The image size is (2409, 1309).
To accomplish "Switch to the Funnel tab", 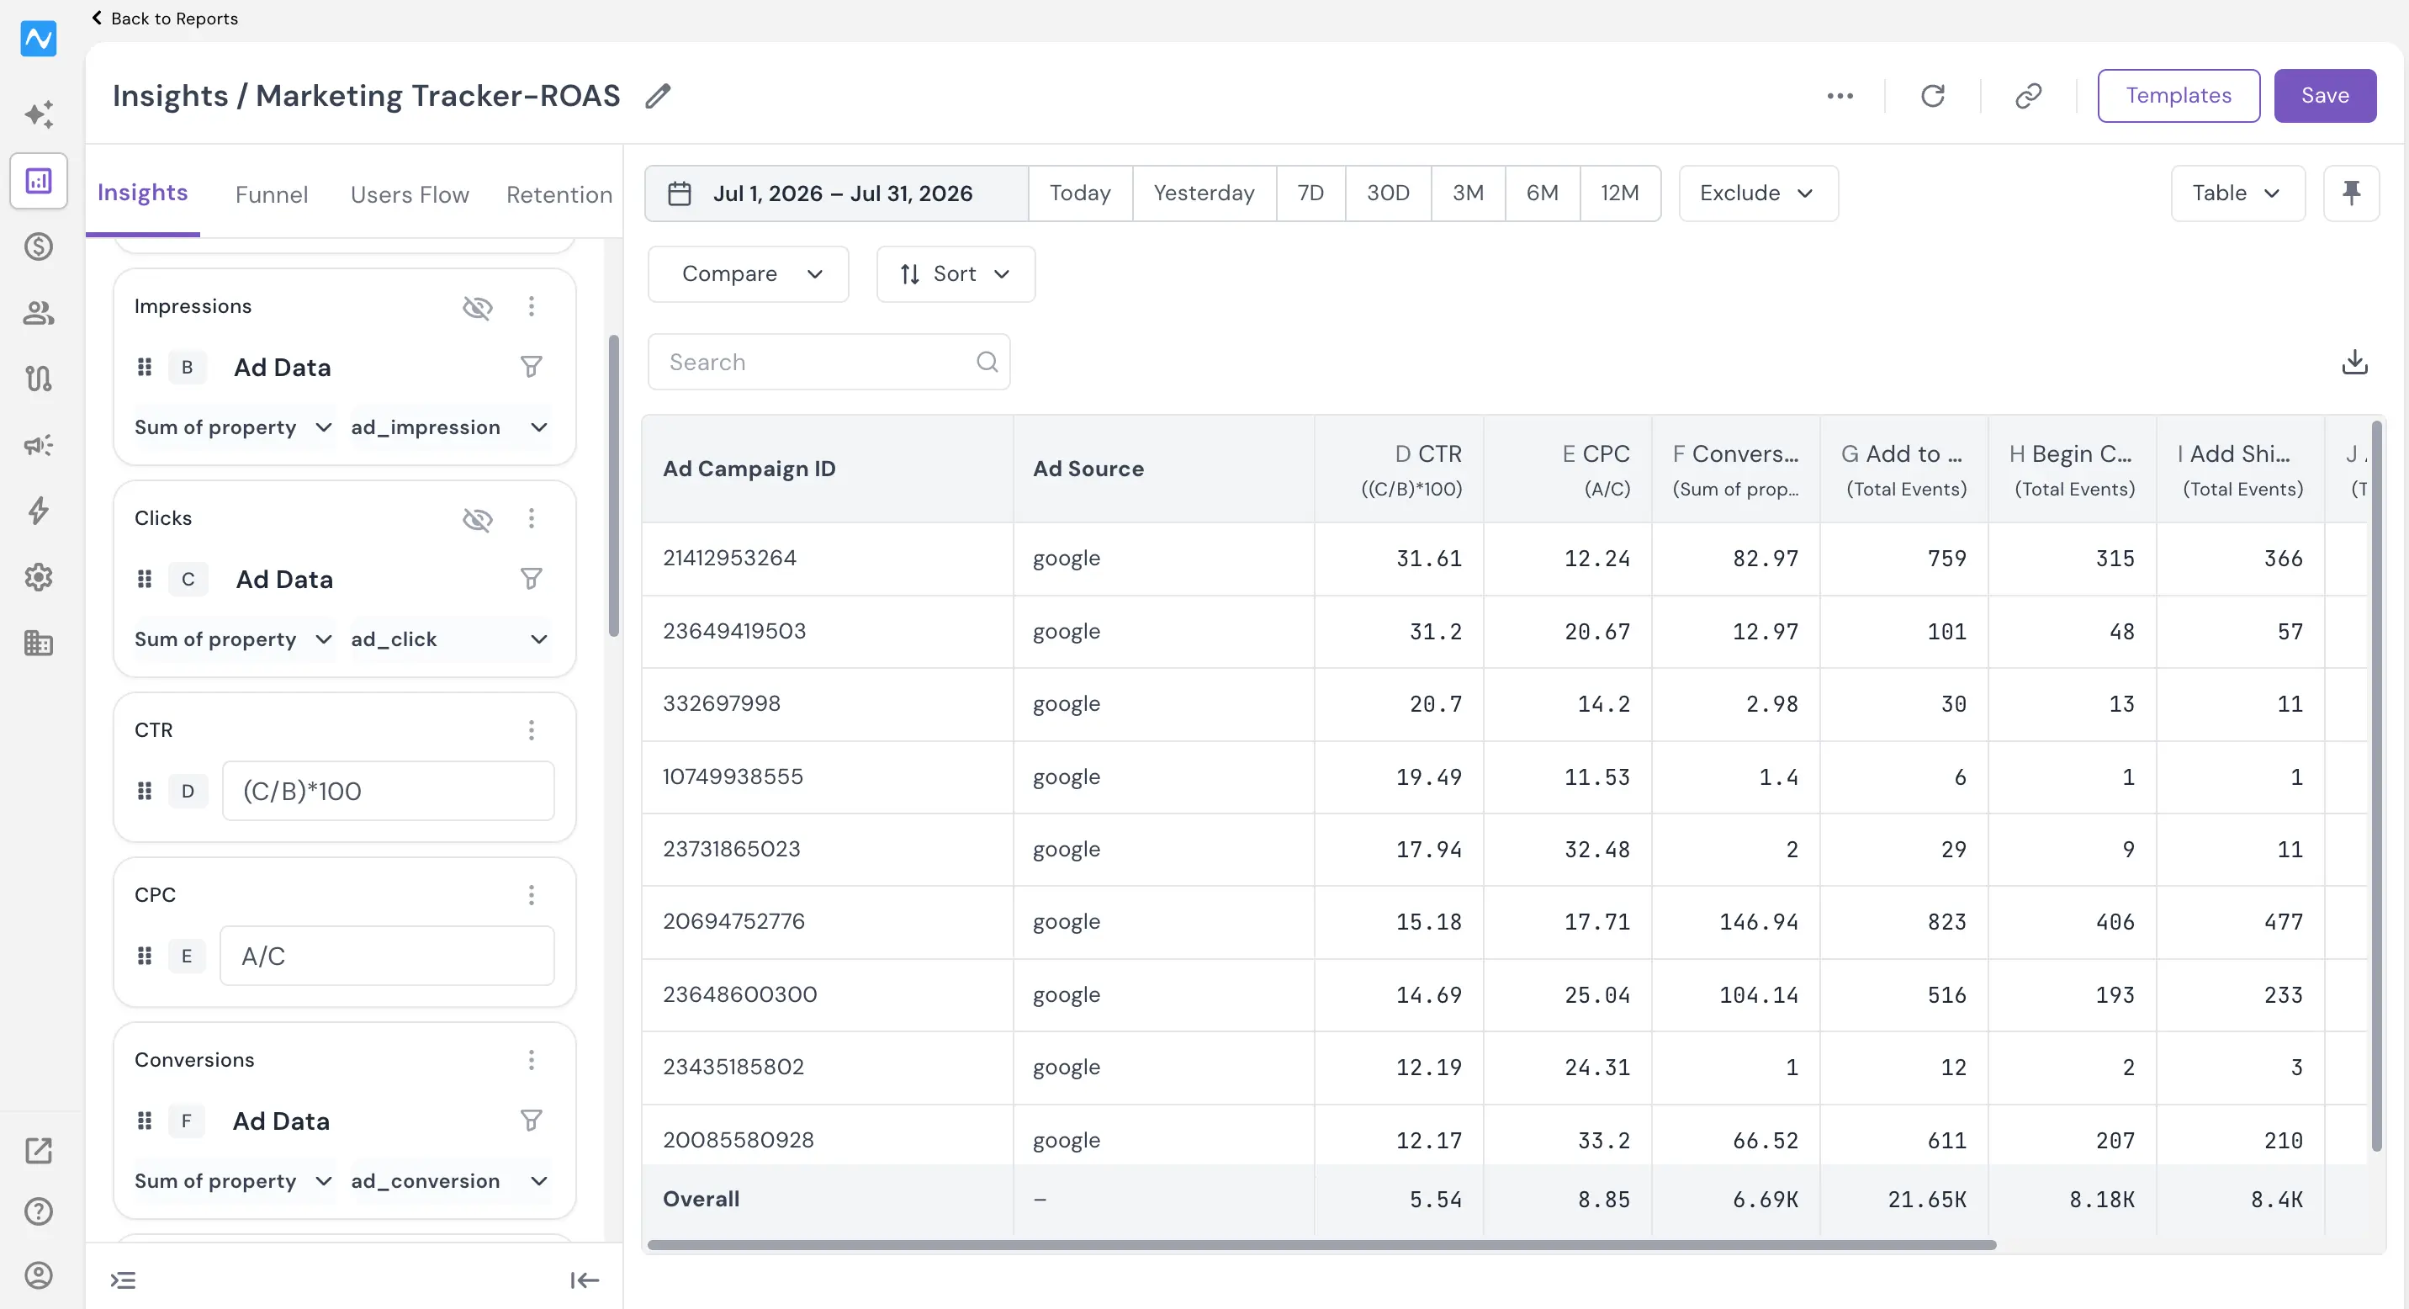I will click(x=271, y=194).
